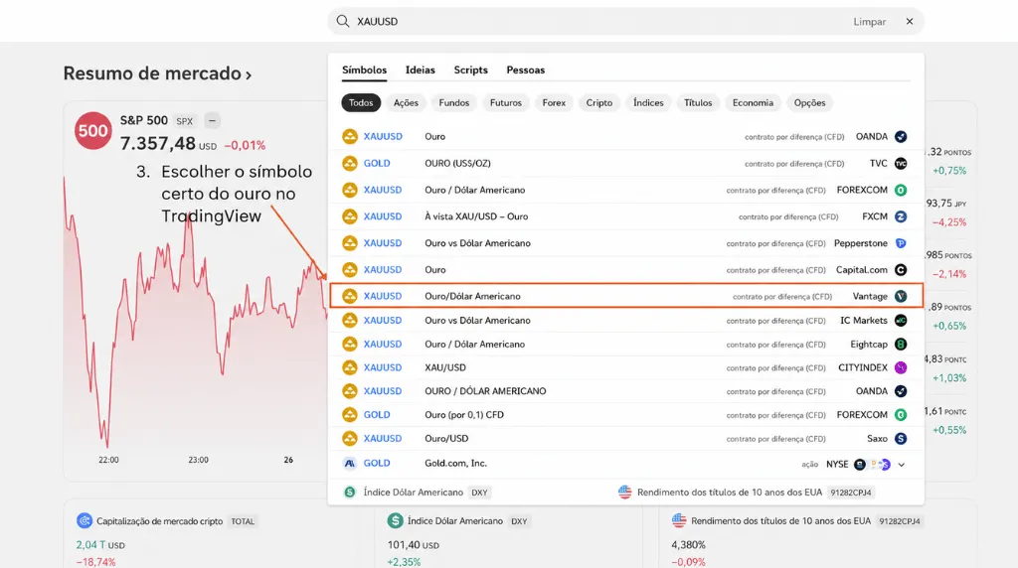Image resolution: width=1018 pixels, height=568 pixels.
Task: Select the Todos filter chip
Action: [361, 102]
